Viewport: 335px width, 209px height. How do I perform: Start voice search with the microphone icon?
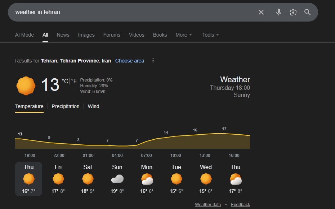tap(278, 12)
